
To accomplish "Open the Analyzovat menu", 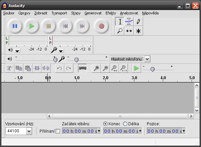I will 129,13.
